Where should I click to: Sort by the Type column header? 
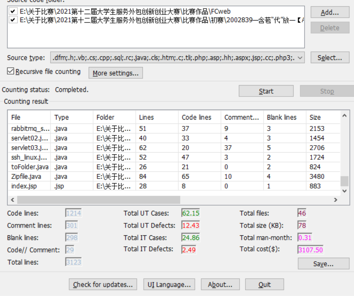72,117
